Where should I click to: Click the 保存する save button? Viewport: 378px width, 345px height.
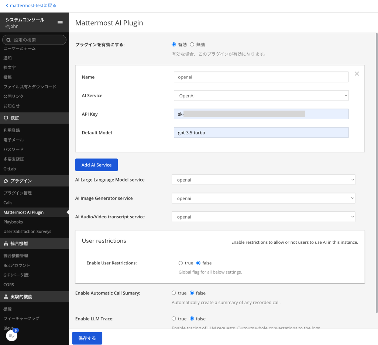pos(87,338)
